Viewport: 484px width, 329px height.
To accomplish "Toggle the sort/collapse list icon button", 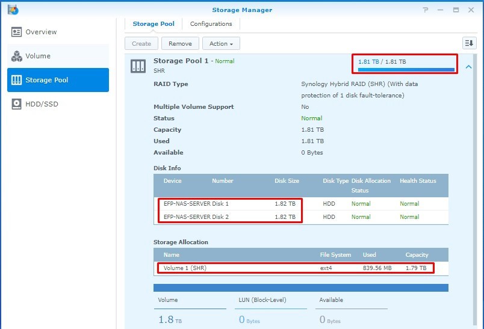I will pyautogui.click(x=469, y=43).
